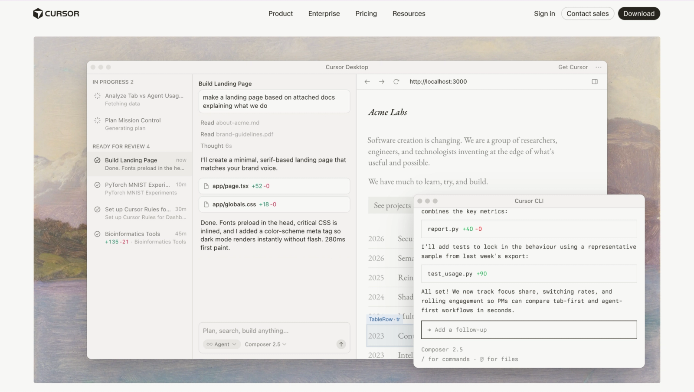This screenshot has width=694, height=392.
Task: Select the Bioinformatics Tools task row
Action: 140,238
